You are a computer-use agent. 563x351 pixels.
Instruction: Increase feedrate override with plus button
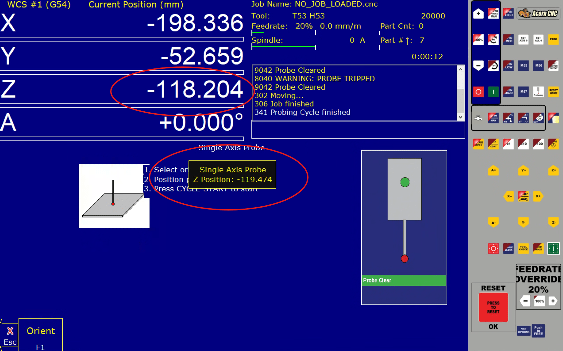tap(553, 301)
